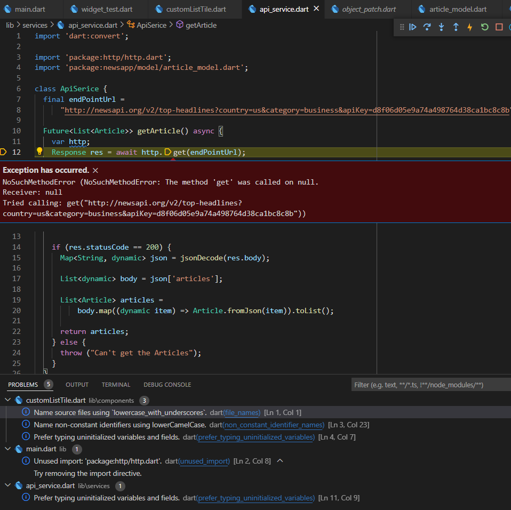Collapse the unused import problem details
Screen dimensions: 511x510
point(280,461)
